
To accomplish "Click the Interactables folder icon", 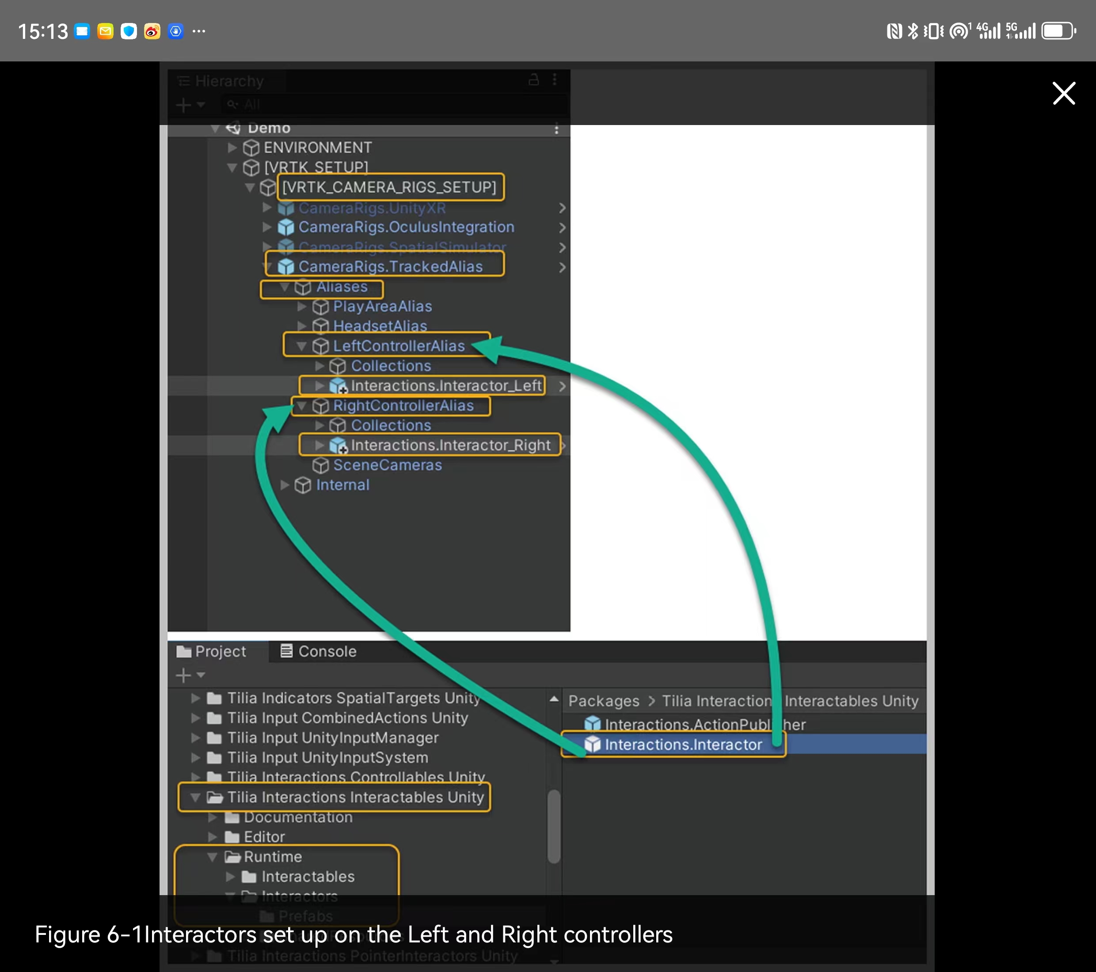I will click(249, 877).
